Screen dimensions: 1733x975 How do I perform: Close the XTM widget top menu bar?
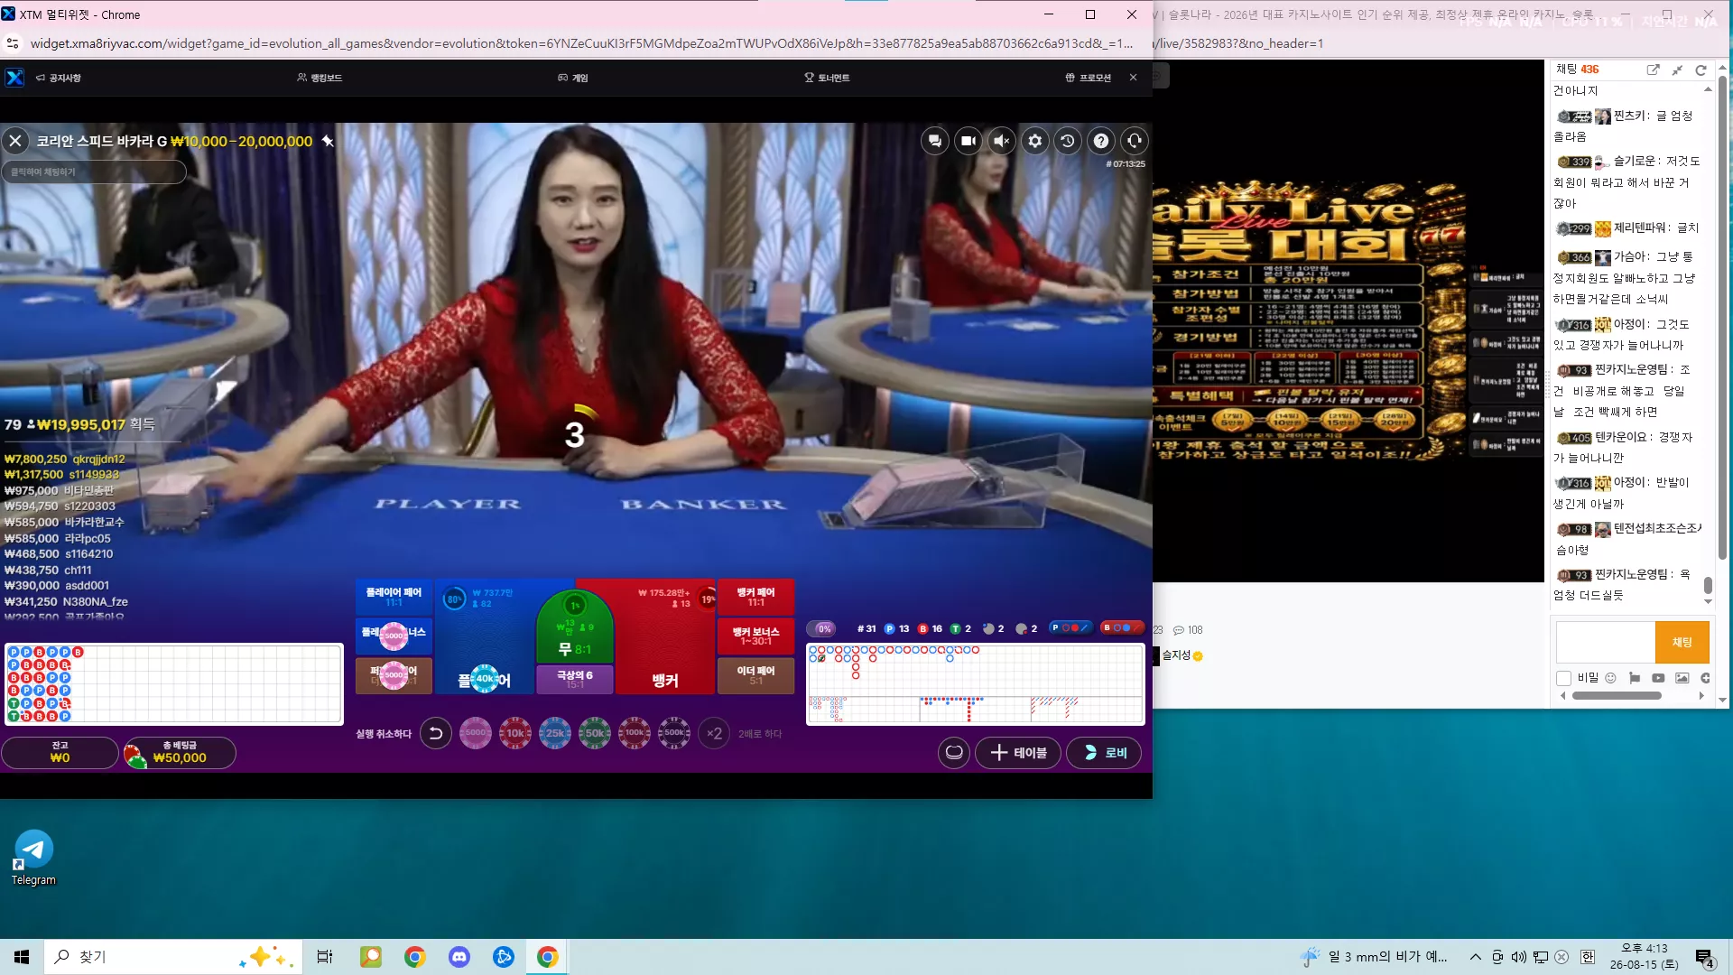(x=1134, y=78)
